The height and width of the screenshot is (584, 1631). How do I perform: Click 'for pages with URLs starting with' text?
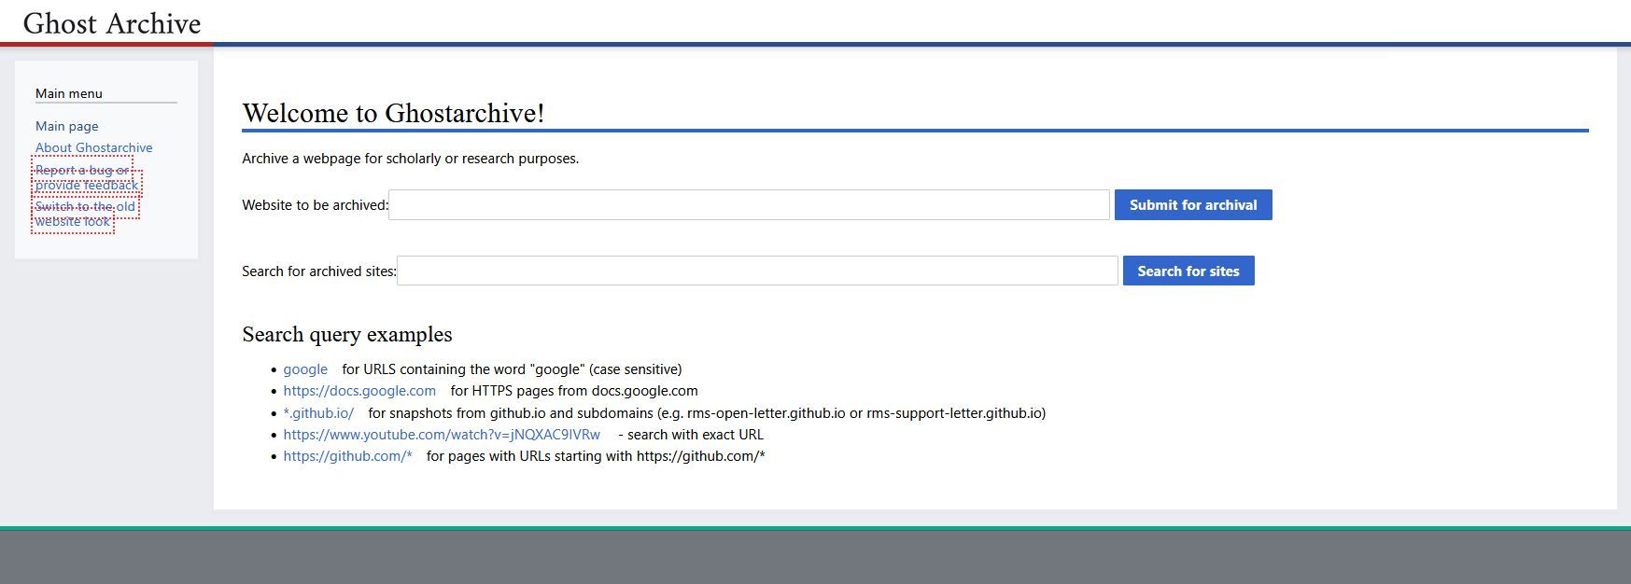click(x=596, y=456)
